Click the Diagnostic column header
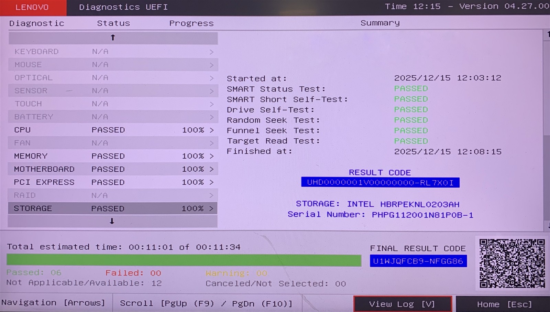Viewport: 550px width, 312px height. tap(36, 23)
